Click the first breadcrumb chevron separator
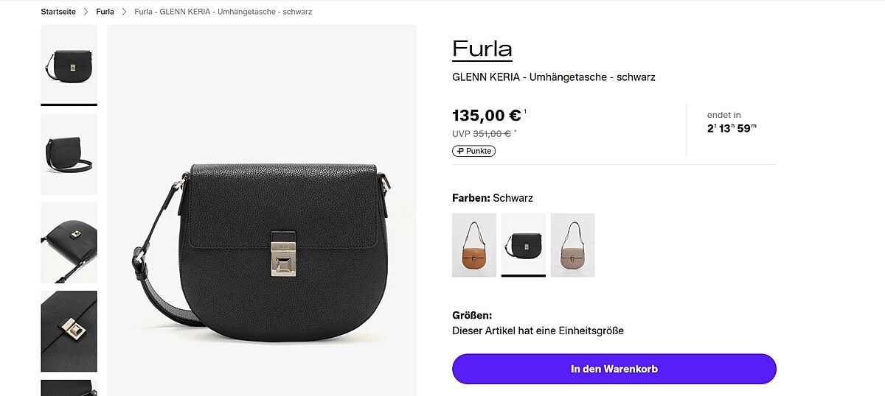 86,12
